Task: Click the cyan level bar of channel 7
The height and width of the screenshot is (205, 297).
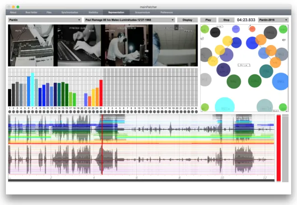Action: pos(32,90)
